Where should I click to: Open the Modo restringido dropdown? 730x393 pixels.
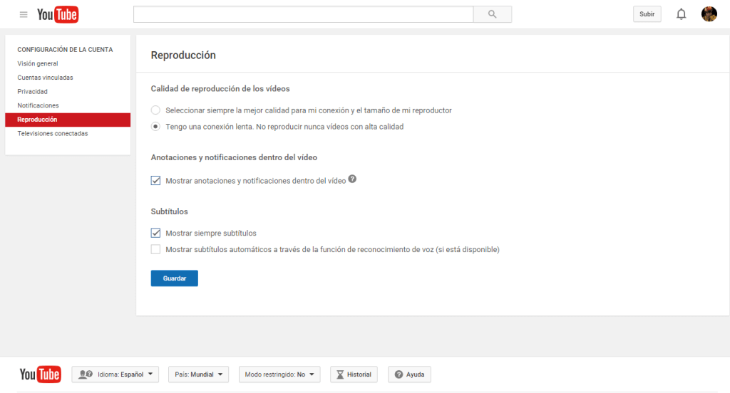[279, 374]
